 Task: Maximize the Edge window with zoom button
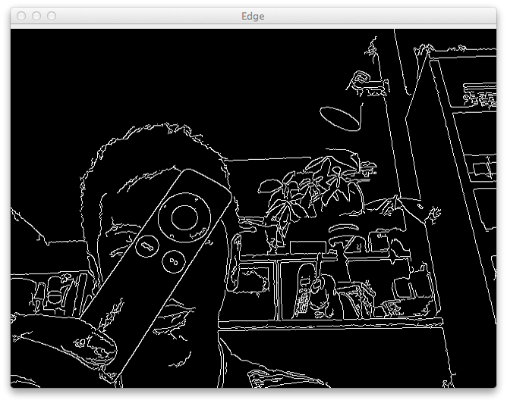[52, 16]
